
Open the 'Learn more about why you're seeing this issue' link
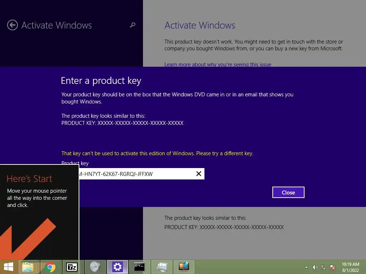pos(218,64)
